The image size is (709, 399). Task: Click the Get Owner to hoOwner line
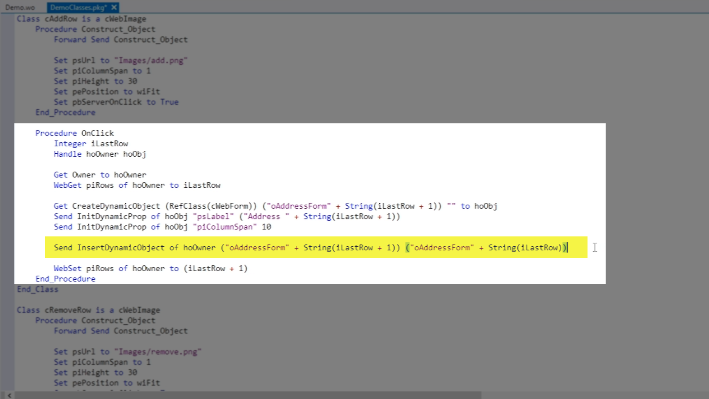pyautogui.click(x=100, y=175)
